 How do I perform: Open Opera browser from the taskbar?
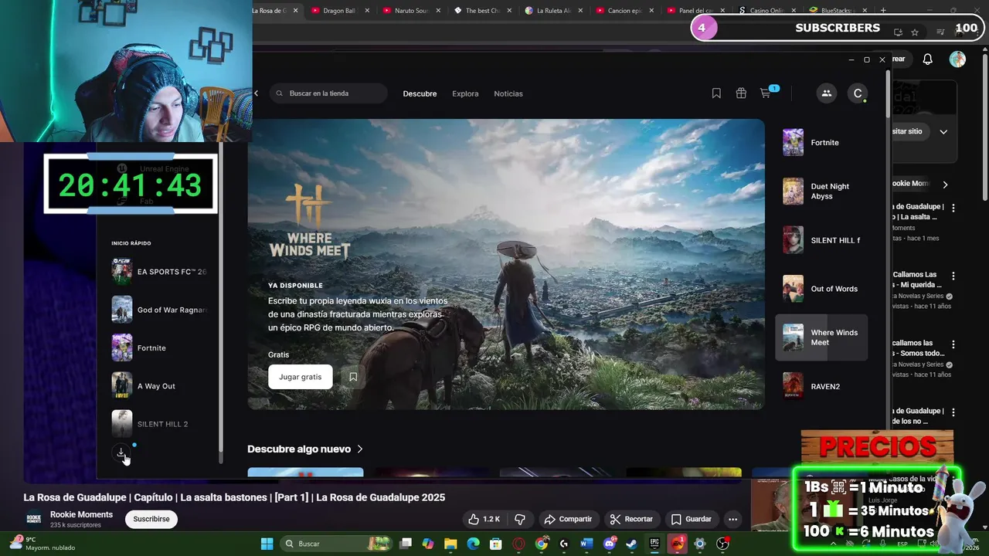(x=518, y=544)
